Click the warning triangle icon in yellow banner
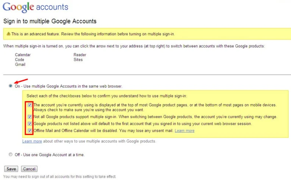The height and width of the screenshot is (180, 291). [8, 34]
